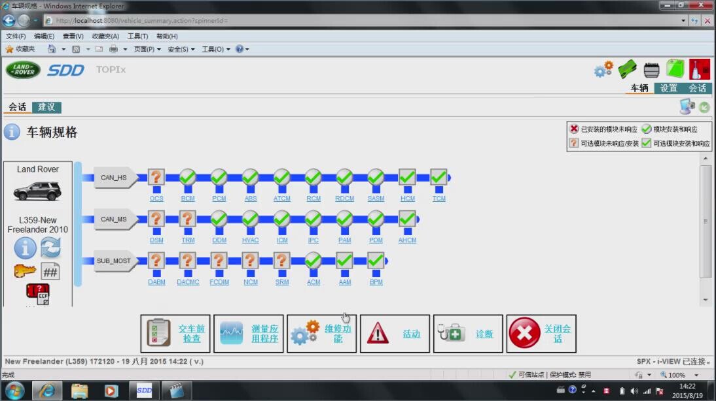Image resolution: width=716 pixels, height=401 pixels.
Task: Expand the home icon dropdown arrow
Action: coord(63,49)
